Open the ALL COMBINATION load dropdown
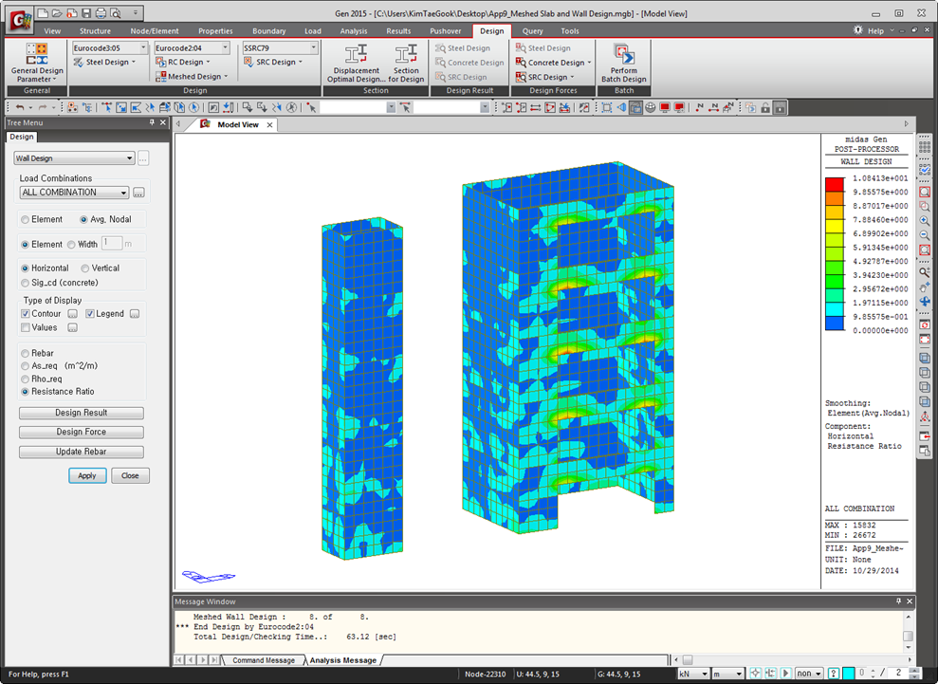Screen dimensions: 938x684 point(74,192)
